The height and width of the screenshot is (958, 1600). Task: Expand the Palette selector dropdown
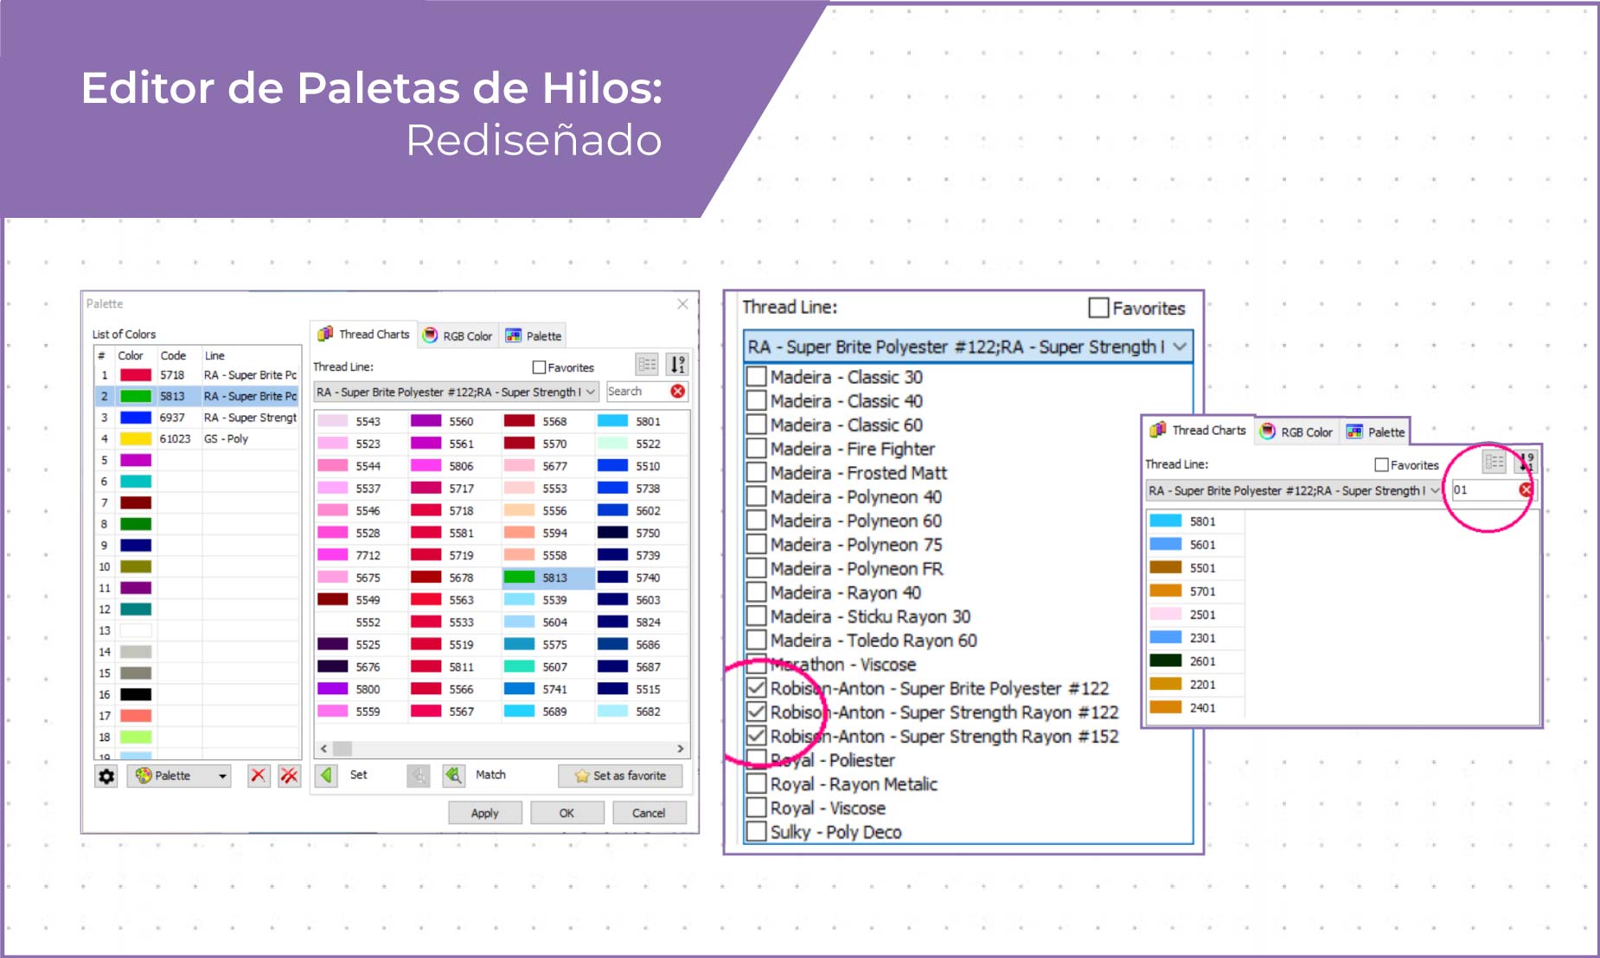(x=223, y=776)
